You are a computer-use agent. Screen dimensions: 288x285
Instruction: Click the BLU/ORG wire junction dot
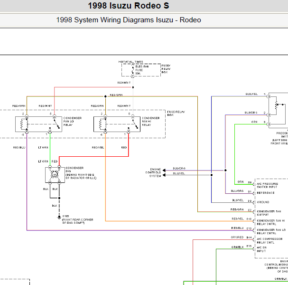[x=225, y=171]
